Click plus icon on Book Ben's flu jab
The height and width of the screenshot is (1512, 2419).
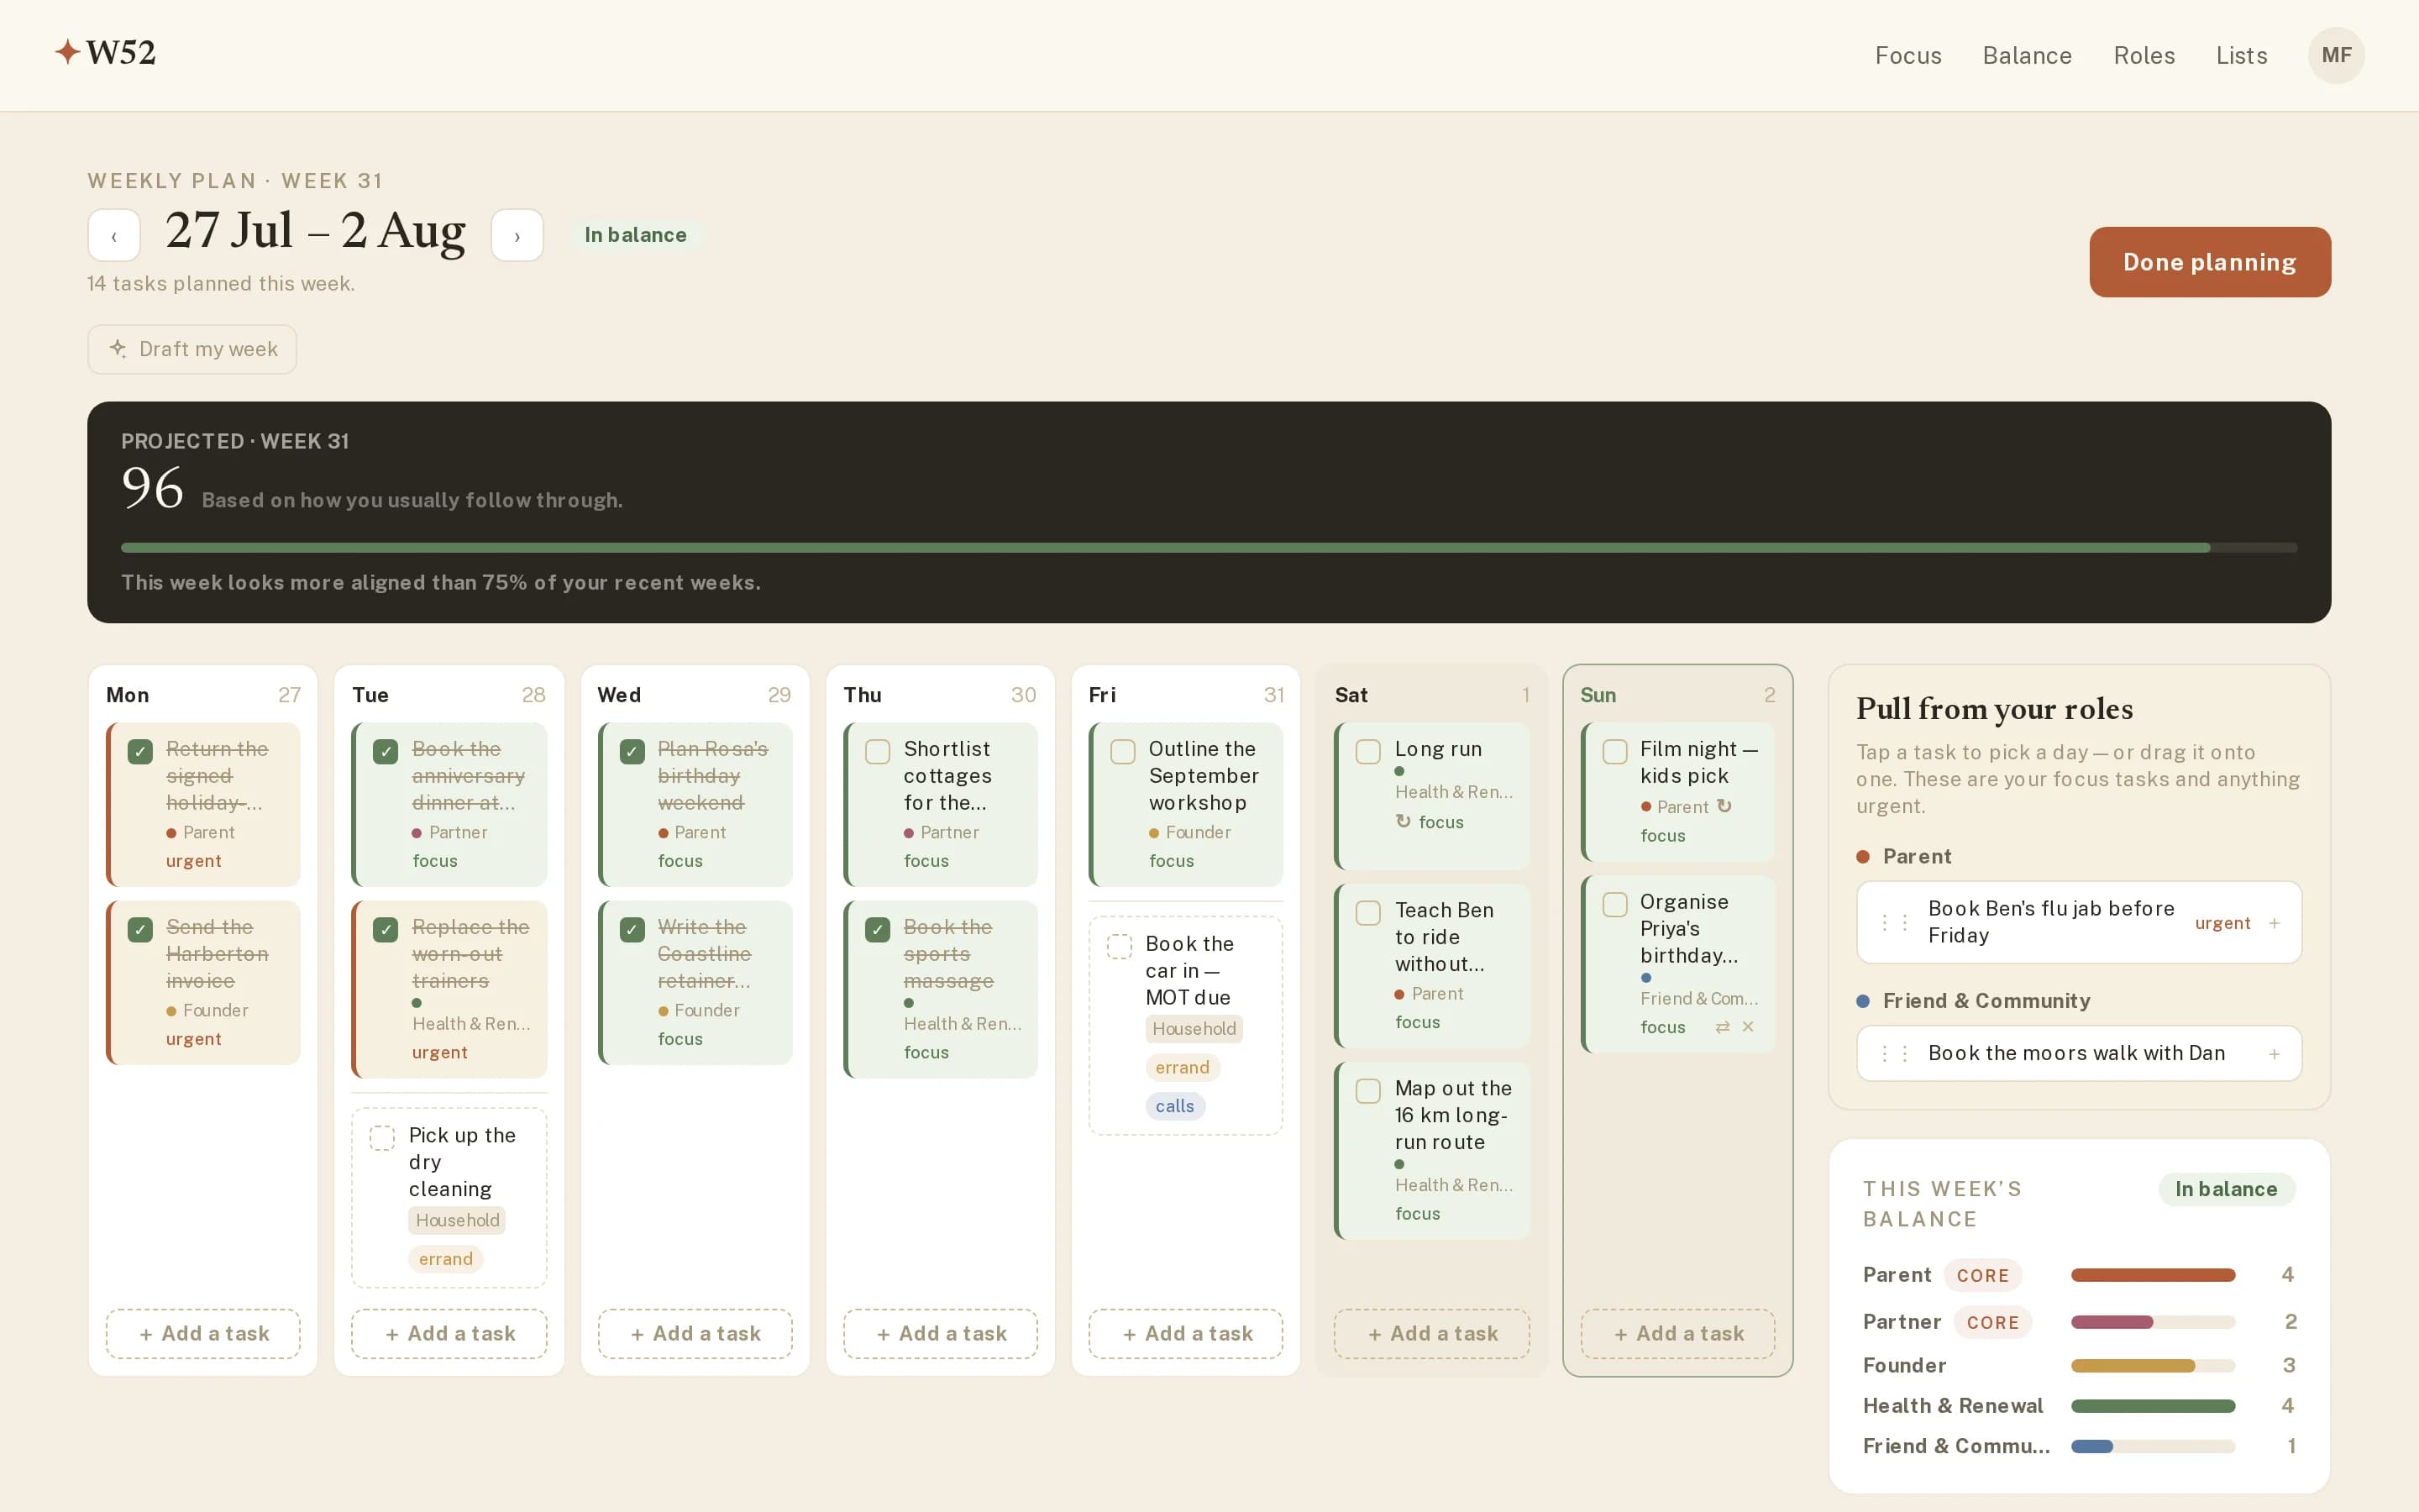point(2274,923)
